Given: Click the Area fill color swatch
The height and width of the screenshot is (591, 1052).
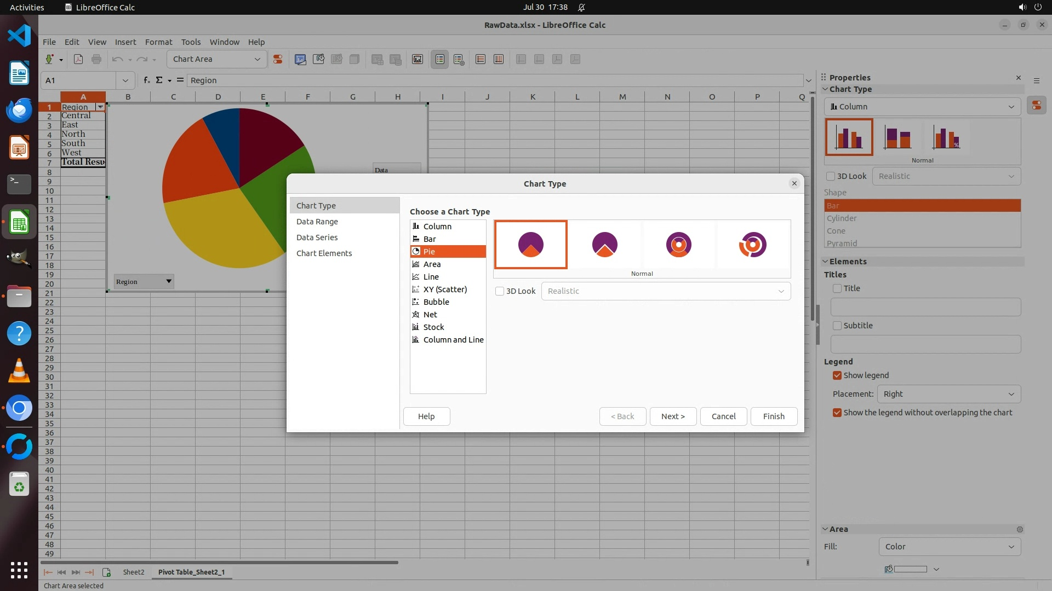Looking at the screenshot, I should 910,569.
